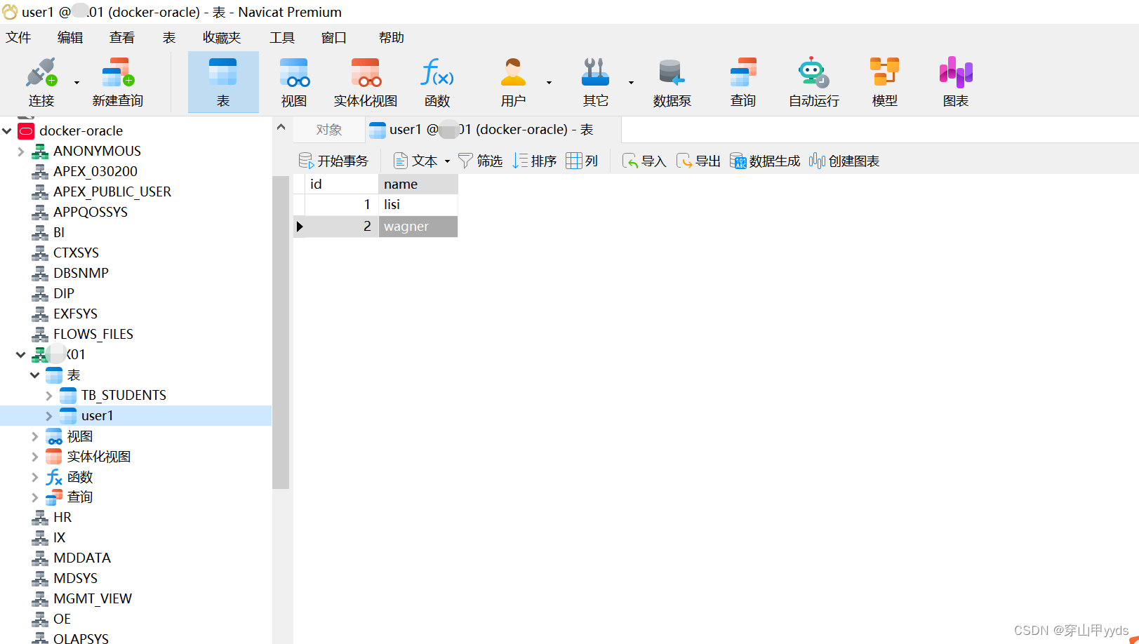Click the Columns (列) button
This screenshot has height=644, width=1139.
(582, 161)
